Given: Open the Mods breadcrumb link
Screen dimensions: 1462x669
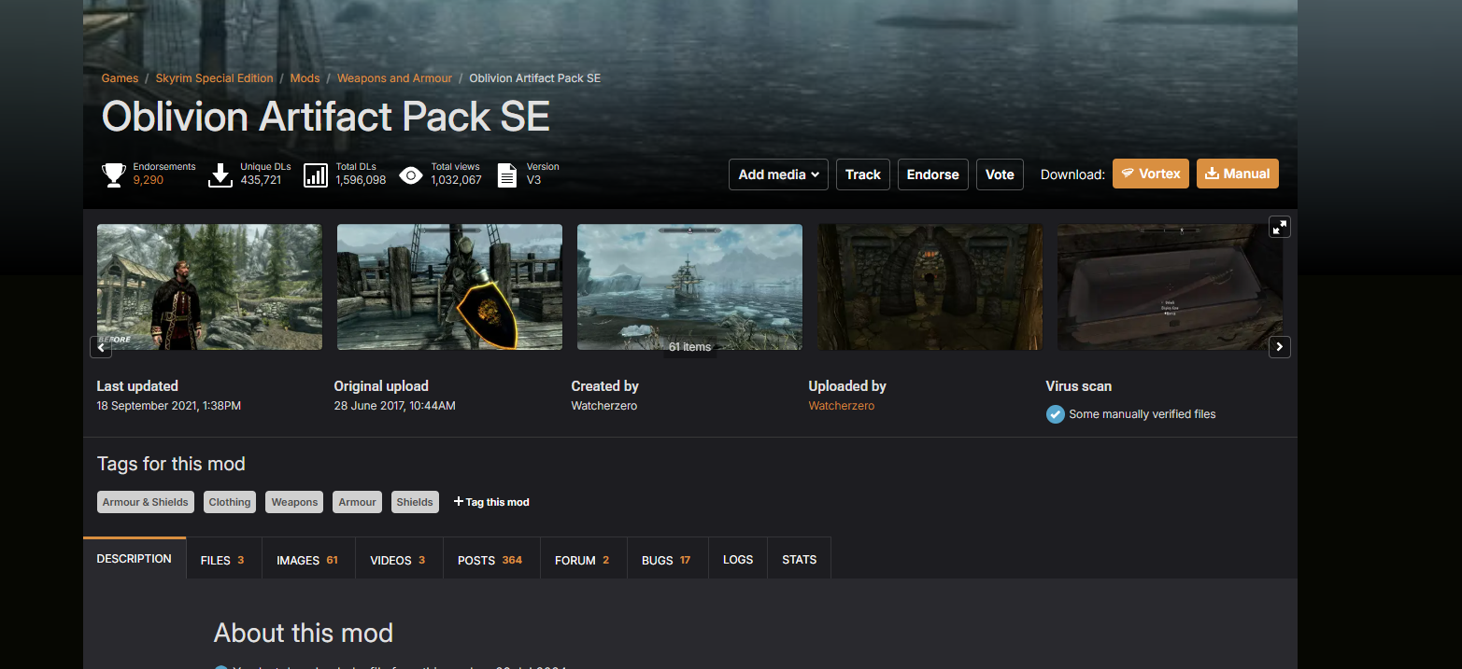Looking at the screenshot, I should [x=305, y=78].
